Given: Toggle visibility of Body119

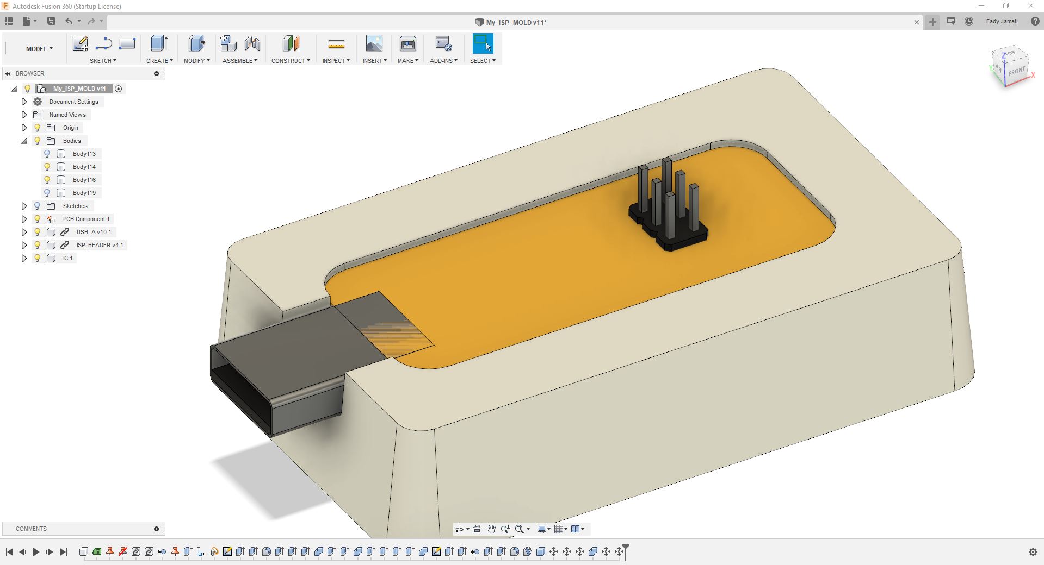Looking at the screenshot, I should pyautogui.click(x=47, y=193).
